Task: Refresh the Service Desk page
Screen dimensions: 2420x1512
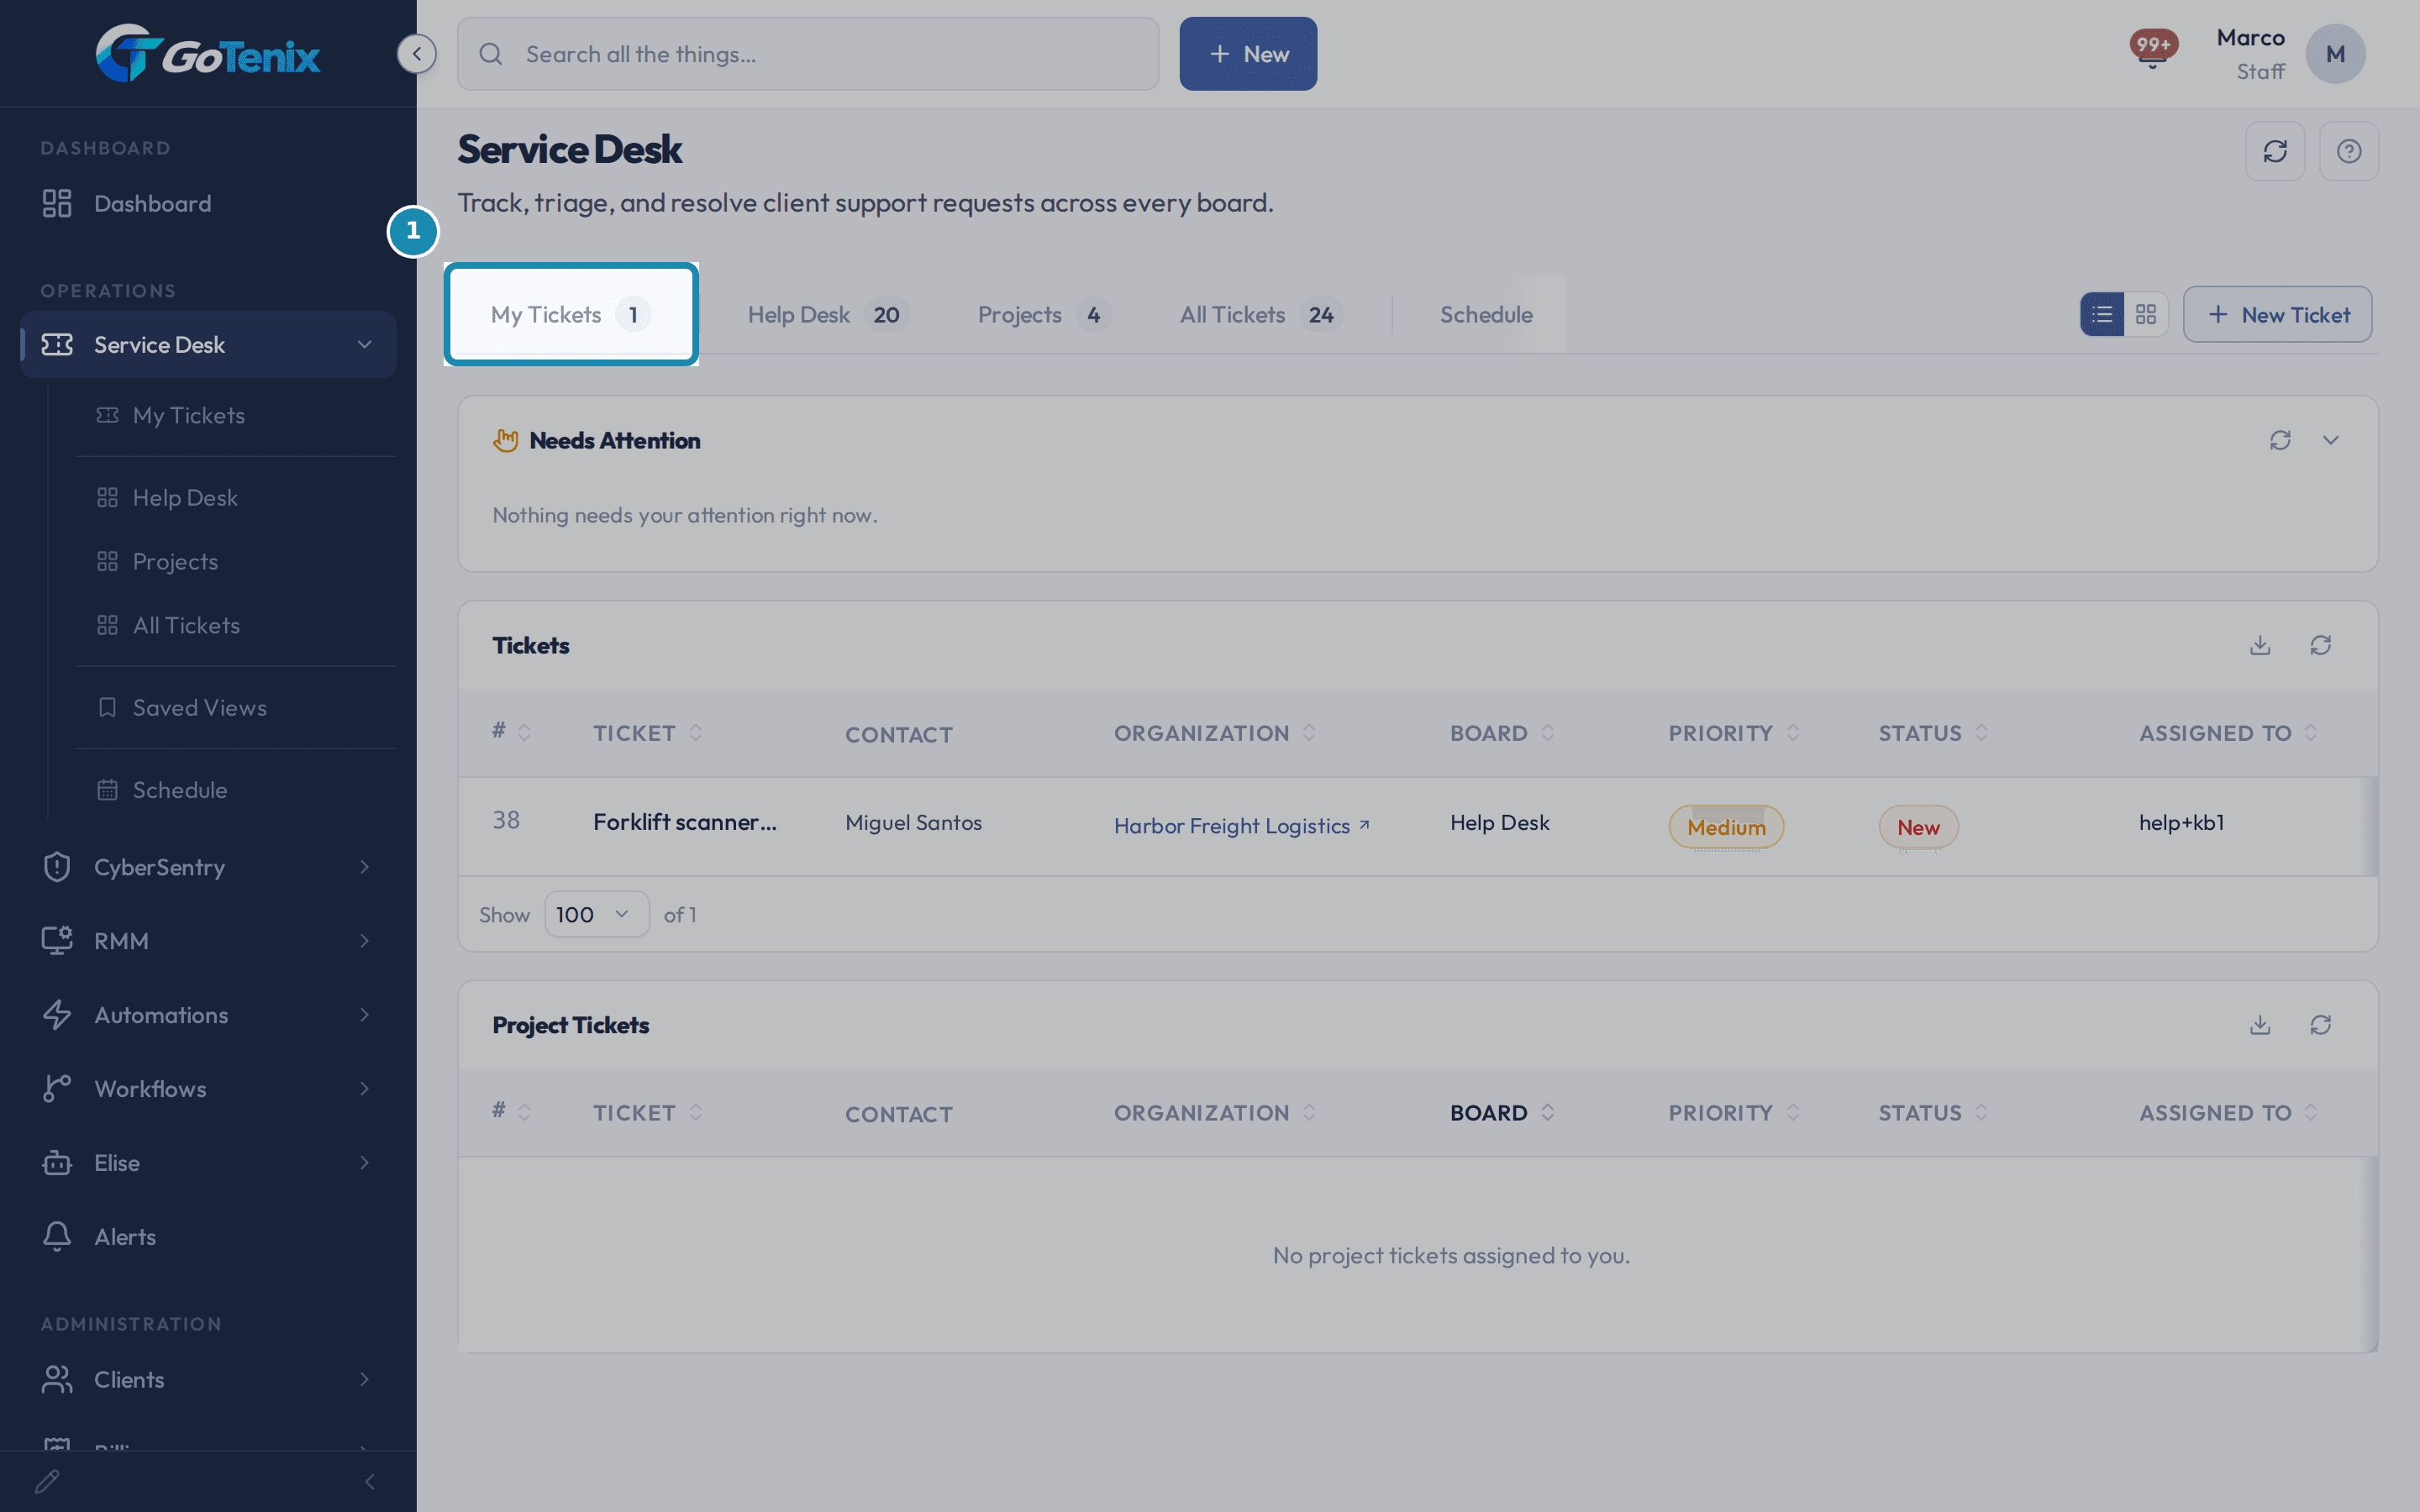Action: [x=2275, y=151]
